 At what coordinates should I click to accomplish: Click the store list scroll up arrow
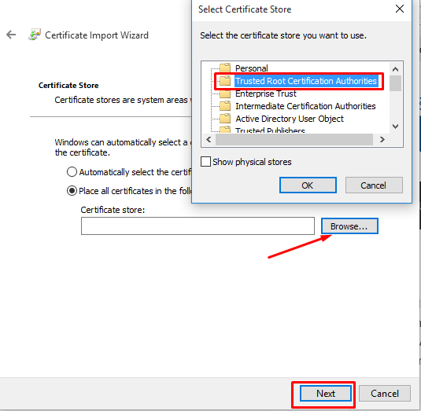point(395,69)
